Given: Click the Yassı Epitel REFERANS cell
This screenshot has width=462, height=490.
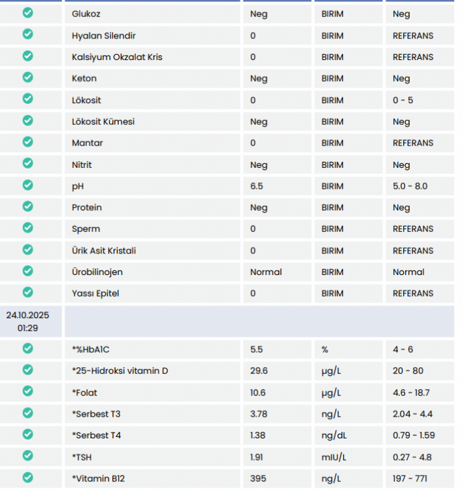Looking at the screenshot, I should point(413,293).
